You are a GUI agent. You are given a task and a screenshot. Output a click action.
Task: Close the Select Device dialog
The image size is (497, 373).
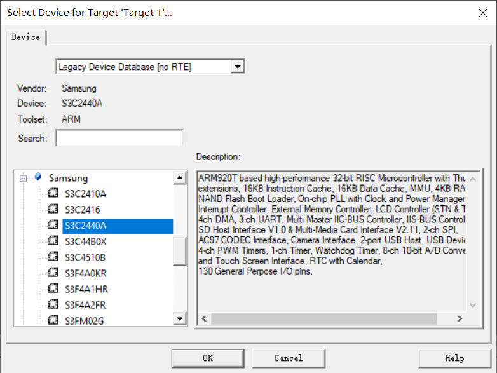coord(483,13)
